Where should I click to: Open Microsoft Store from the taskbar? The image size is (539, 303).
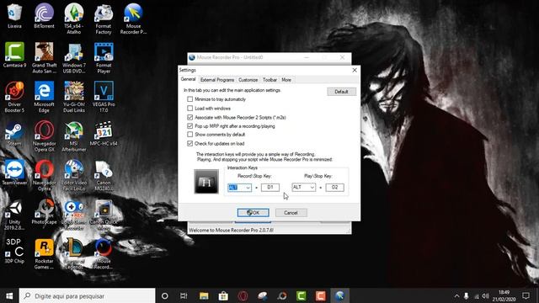pos(223,295)
